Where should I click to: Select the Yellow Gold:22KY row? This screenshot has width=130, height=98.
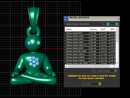coord(90,48)
